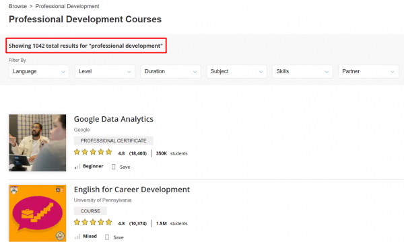404x242 pixels.
Task: Click the Professional Development breadcrumb
Action: coord(67,6)
